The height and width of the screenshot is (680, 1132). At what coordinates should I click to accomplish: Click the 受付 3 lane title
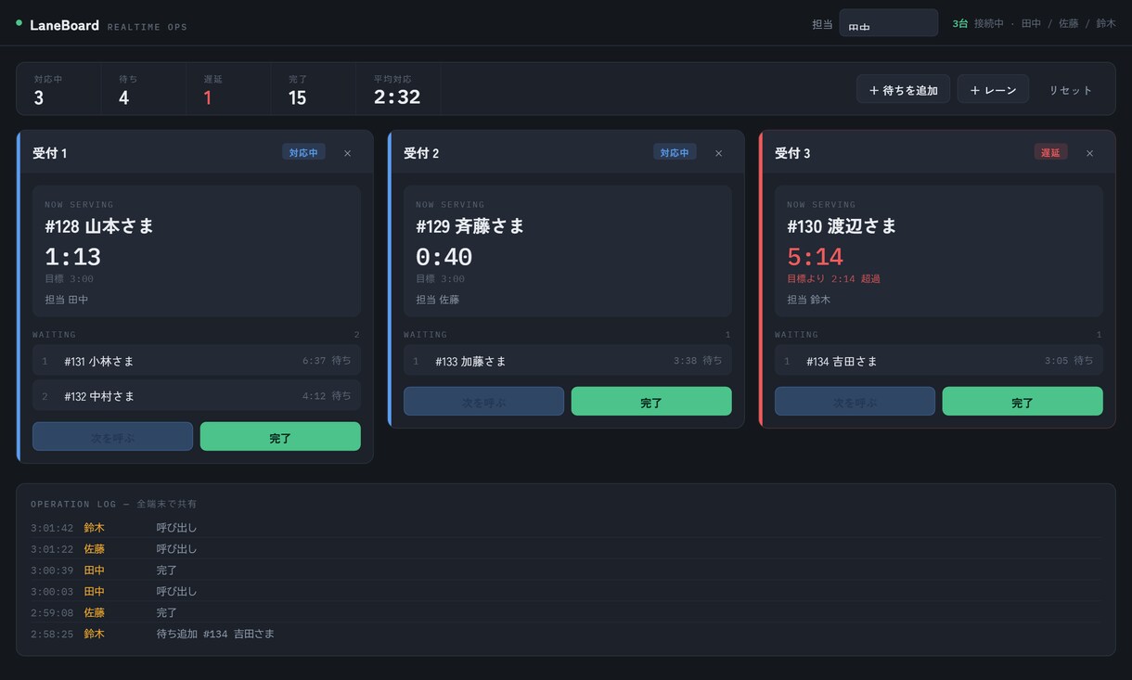[x=792, y=153]
